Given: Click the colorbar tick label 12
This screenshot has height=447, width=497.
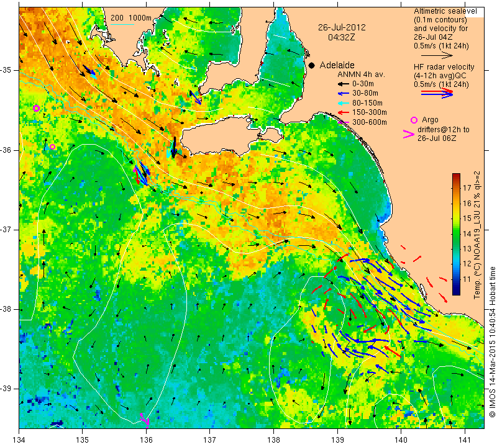Looking at the screenshot, I should coord(467,264).
